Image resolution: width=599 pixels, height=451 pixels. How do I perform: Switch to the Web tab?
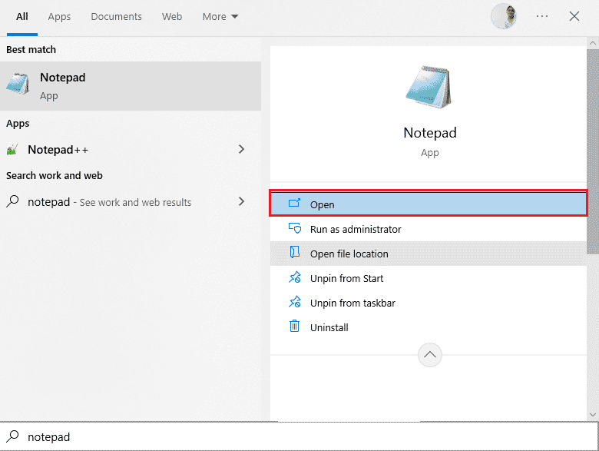pos(171,17)
